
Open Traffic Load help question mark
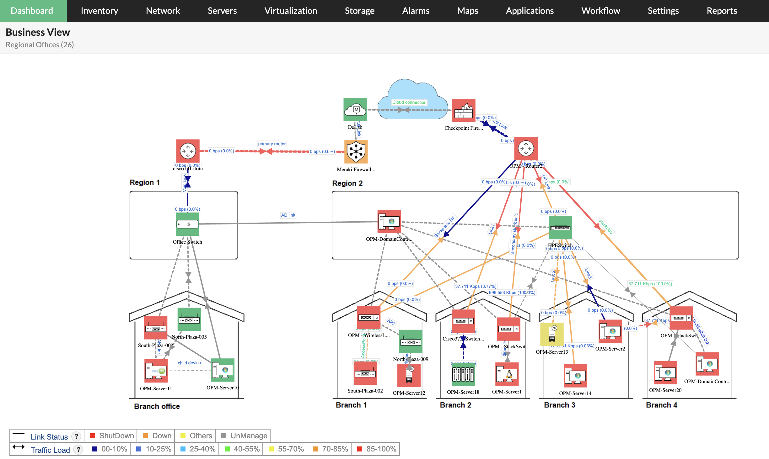pos(78,450)
